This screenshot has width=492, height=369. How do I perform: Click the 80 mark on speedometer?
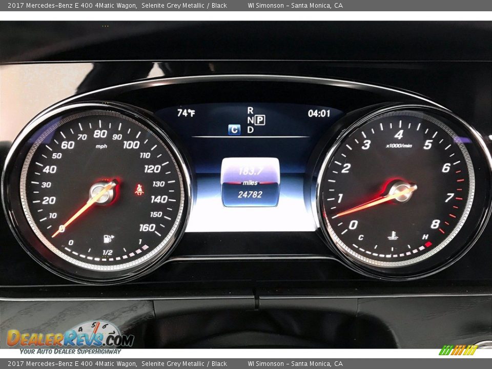[100, 134]
